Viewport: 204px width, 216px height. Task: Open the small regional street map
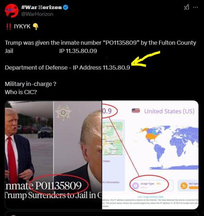pos(113,138)
